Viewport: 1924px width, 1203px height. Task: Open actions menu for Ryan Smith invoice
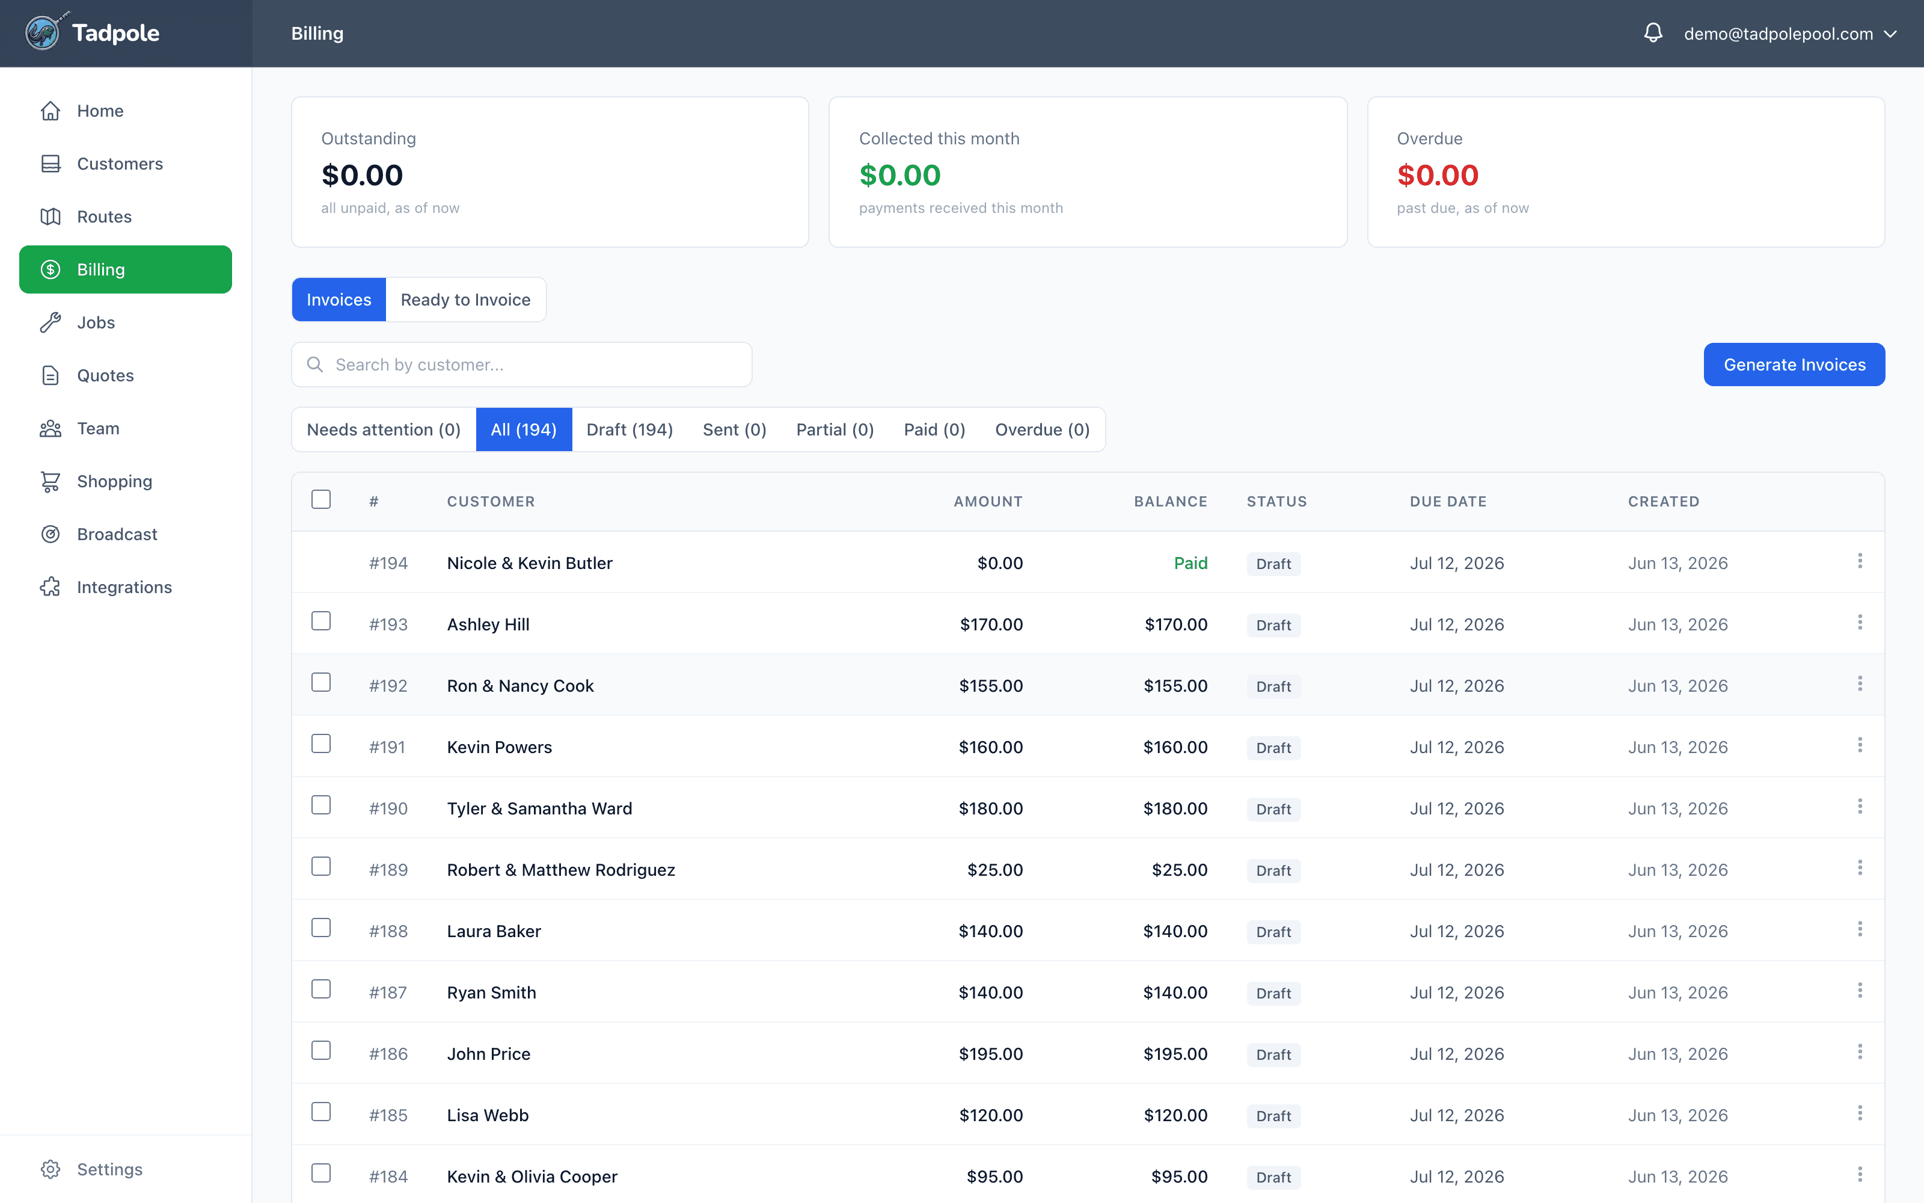pos(1860,990)
